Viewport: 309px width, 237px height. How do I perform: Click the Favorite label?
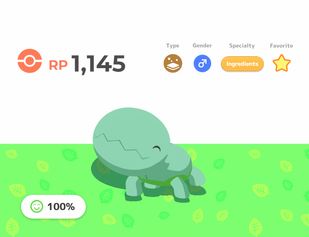pos(282,46)
